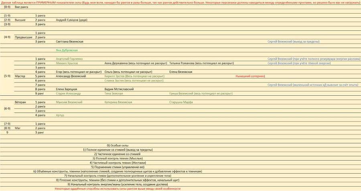The height and width of the screenshot is (191, 361).
Task: Click the "Александр Вяземский" cell
Action: click(71, 76)
